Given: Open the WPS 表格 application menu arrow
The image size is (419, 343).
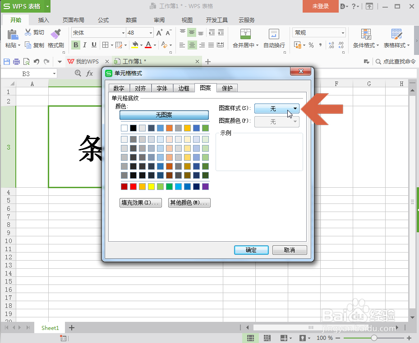Looking at the screenshot, I should (x=47, y=6).
